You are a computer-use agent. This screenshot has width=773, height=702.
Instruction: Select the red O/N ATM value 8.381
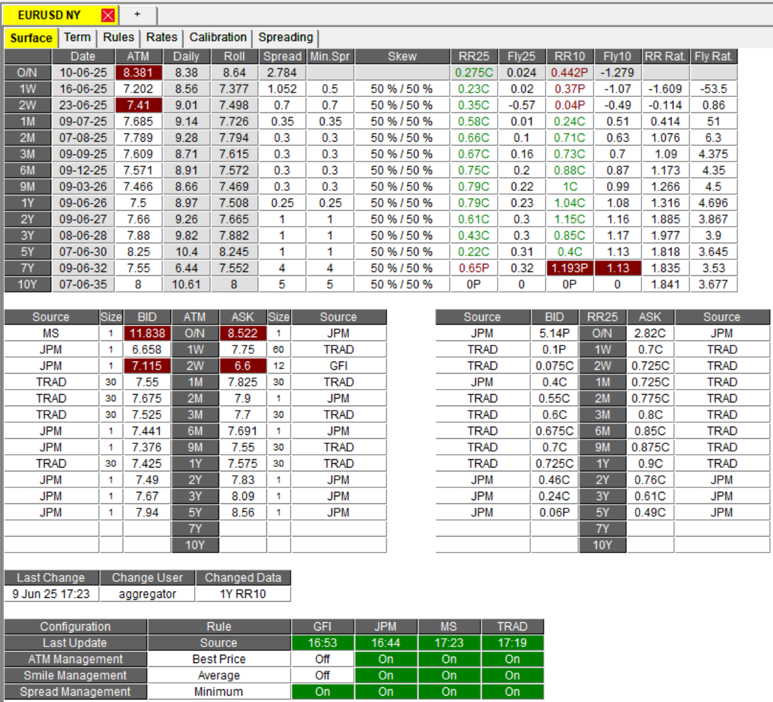(138, 73)
